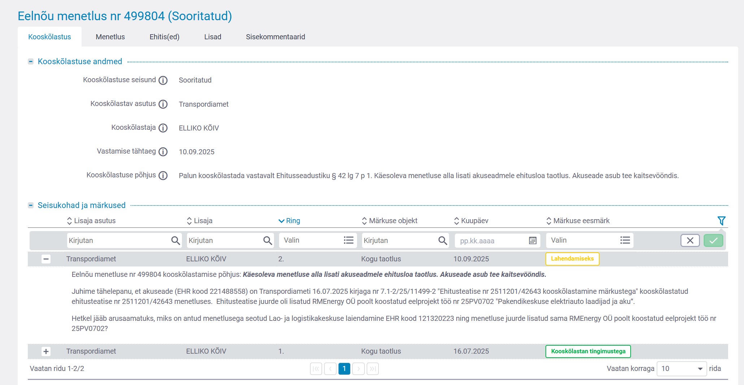Clear filters with the X button
Screen dimensions: 744x385
pyautogui.click(x=690, y=240)
